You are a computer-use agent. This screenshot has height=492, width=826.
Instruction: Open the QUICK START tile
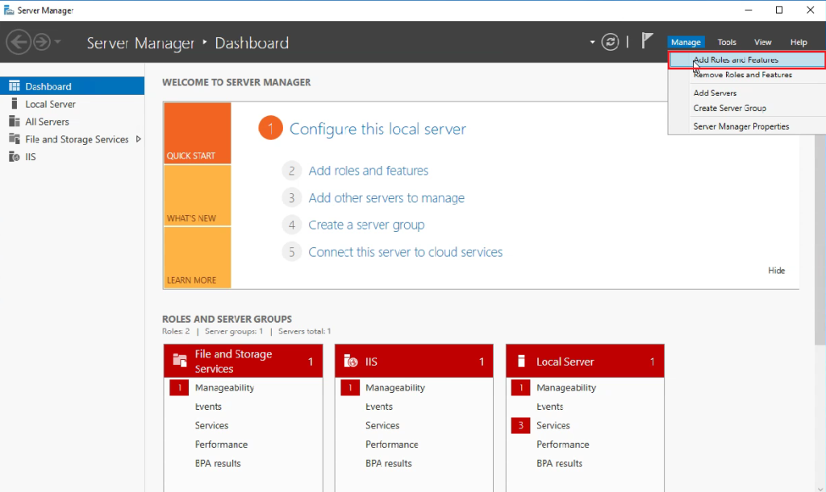click(197, 133)
